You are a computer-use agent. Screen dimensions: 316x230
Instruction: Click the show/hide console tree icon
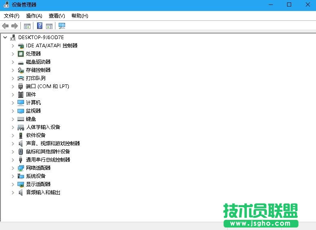27,26
